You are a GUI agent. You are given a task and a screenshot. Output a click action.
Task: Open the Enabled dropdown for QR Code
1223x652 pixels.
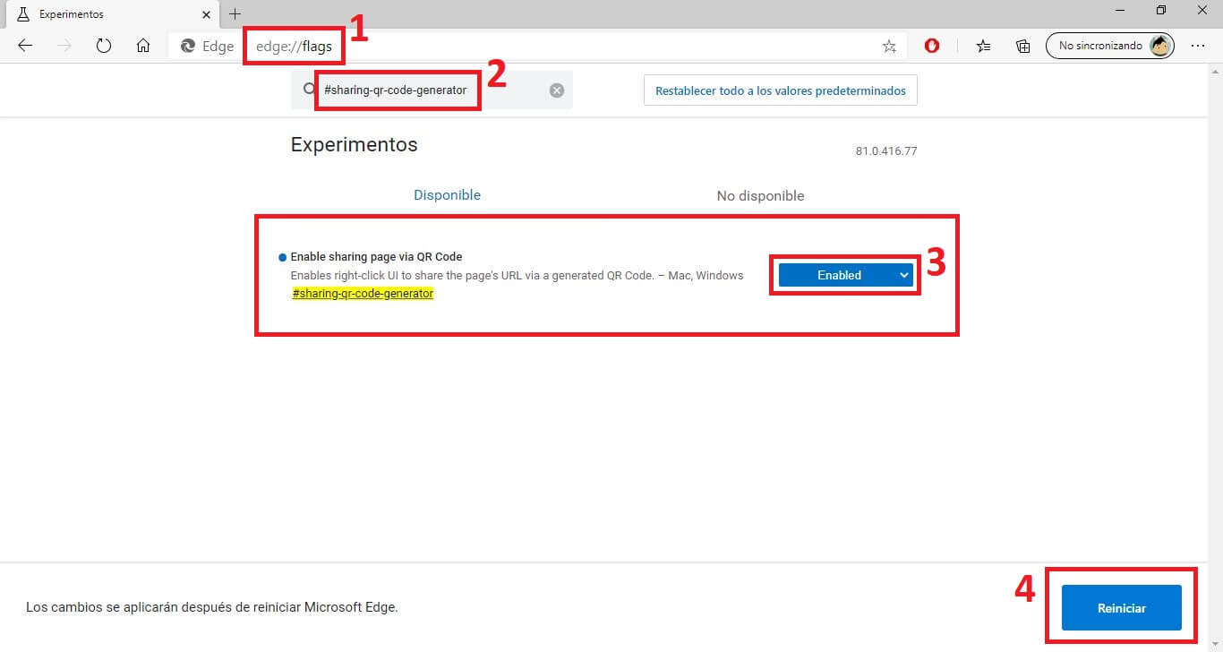pyautogui.click(x=845, y=275)
